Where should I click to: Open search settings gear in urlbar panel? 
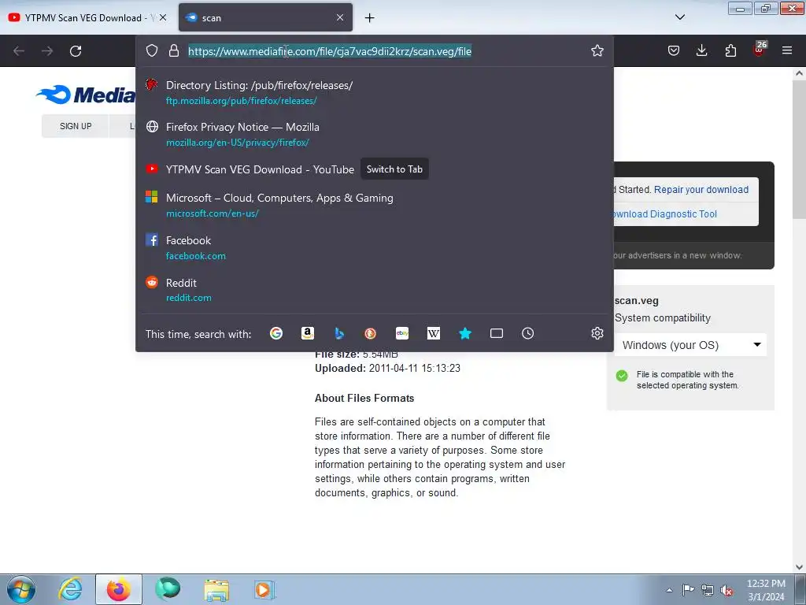[x=597, y=333]
